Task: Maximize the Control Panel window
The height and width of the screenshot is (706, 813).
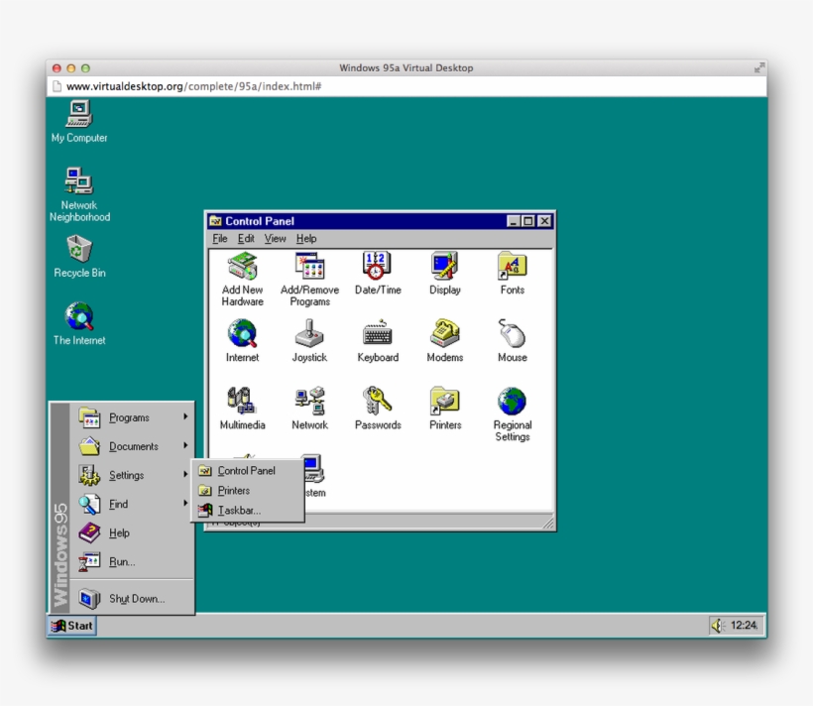Action: [x=527, y=221]
